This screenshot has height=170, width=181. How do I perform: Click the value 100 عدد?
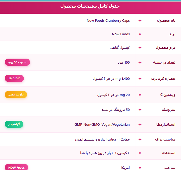[124, 63]
